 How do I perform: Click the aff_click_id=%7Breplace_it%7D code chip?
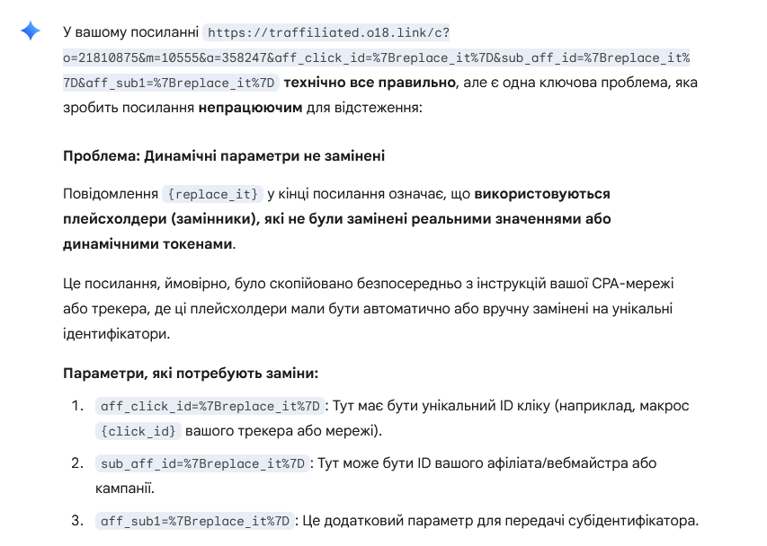[210, 406]
